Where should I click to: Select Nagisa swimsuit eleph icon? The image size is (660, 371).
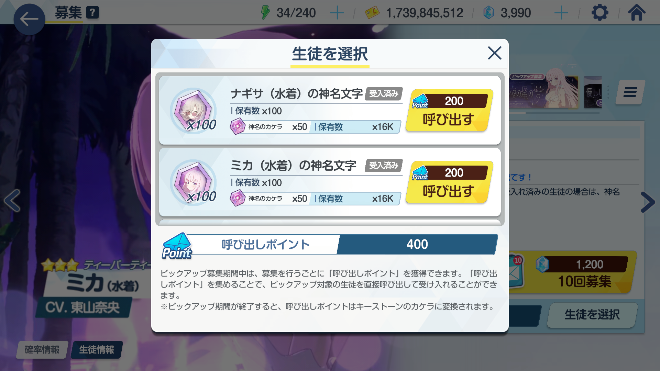(x=194, y=111)
